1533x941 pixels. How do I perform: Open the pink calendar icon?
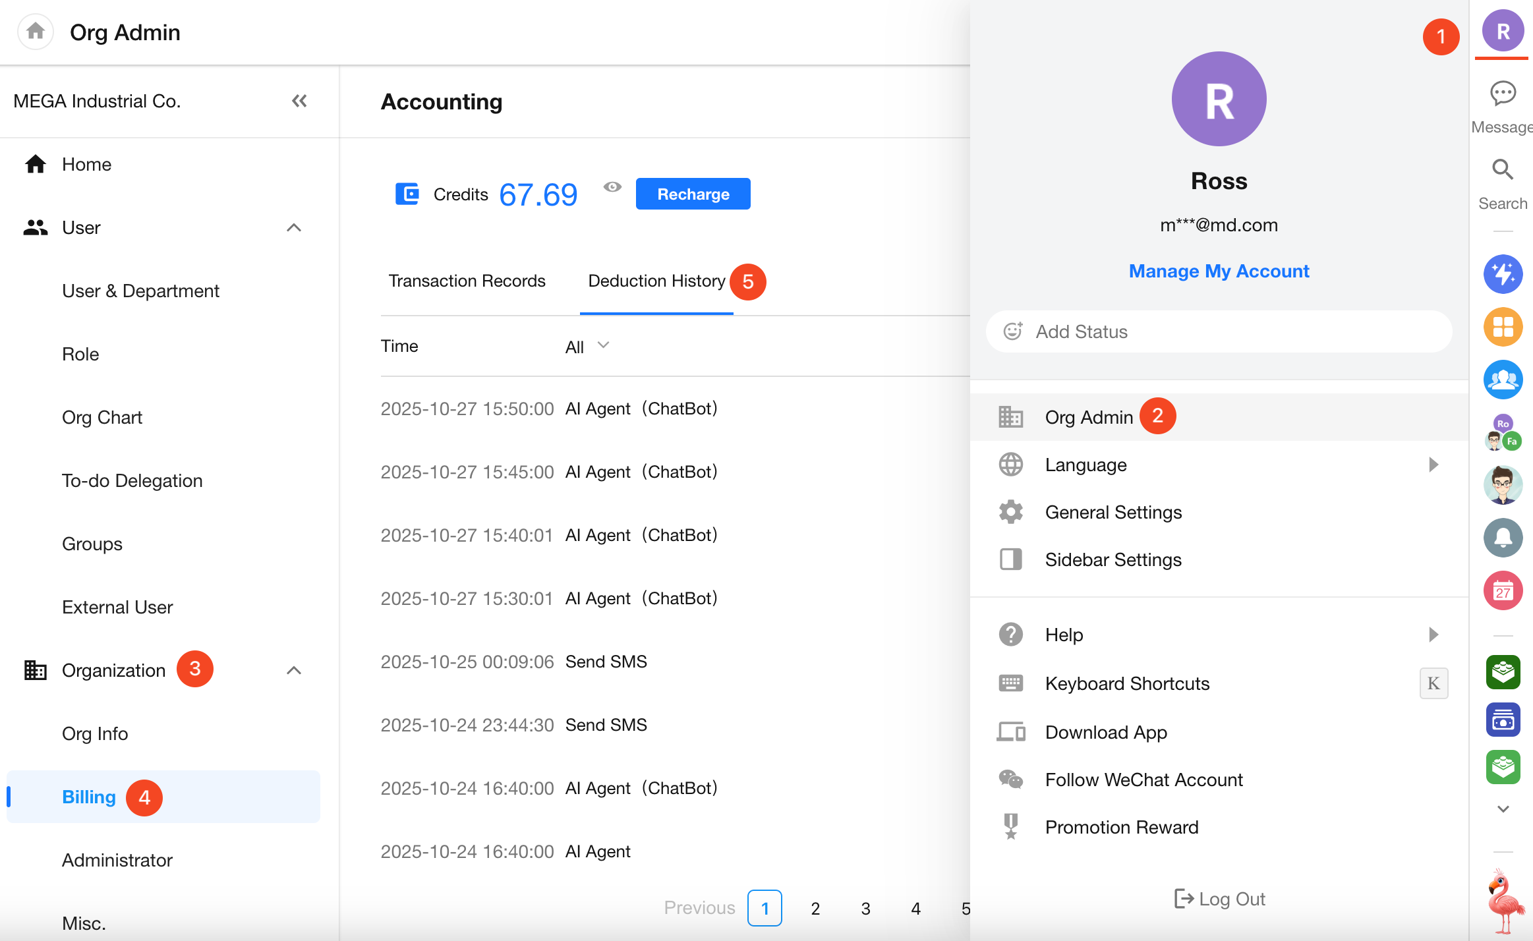coord(1503,590)
